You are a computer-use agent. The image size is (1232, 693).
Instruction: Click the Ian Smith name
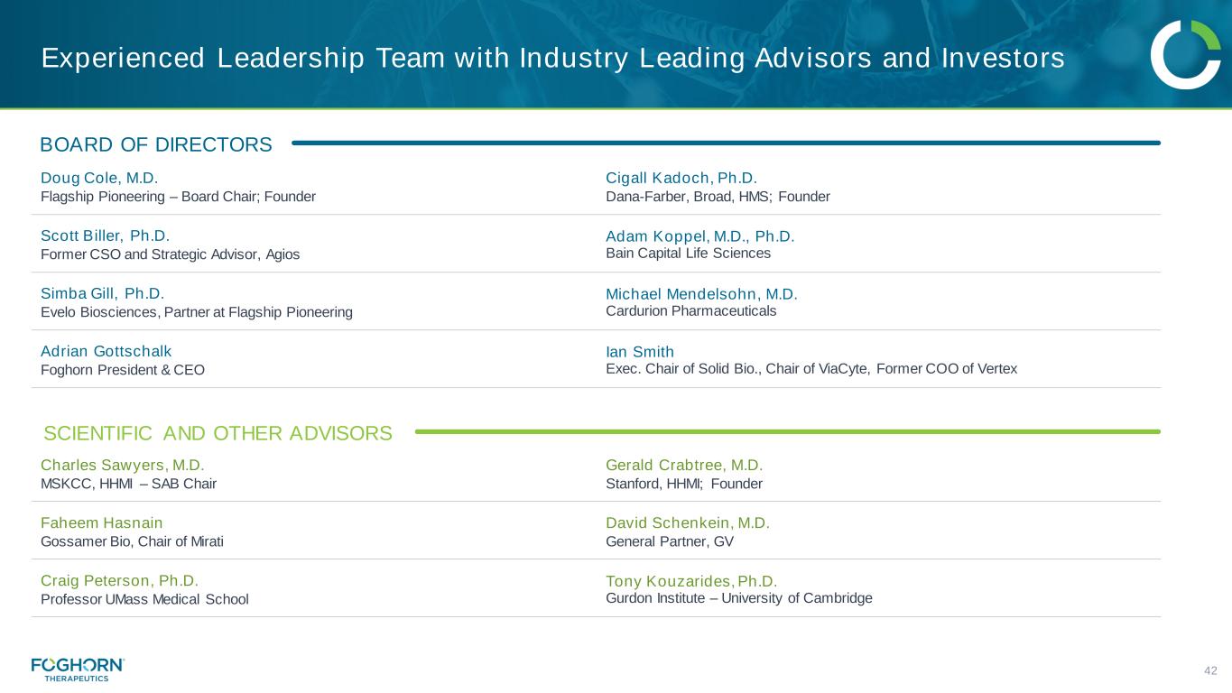(x=640, y=351)
